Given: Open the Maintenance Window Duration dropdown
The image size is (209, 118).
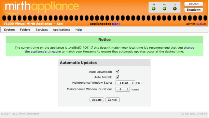Looking at the screenshot, I should (122, 89).
